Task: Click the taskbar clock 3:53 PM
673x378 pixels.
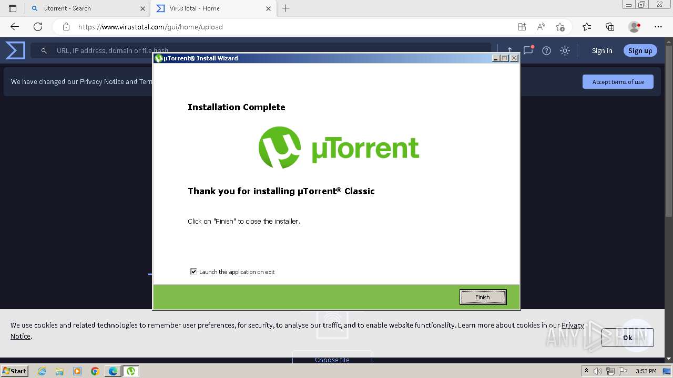Action: click(x=646, y=371)
